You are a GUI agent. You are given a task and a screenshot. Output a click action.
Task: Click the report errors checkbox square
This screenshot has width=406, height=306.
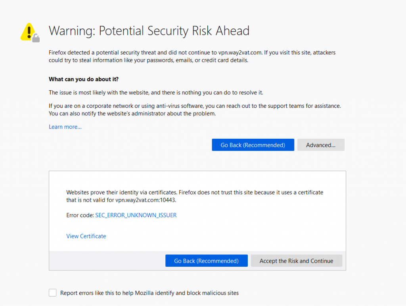click(52, 293)
